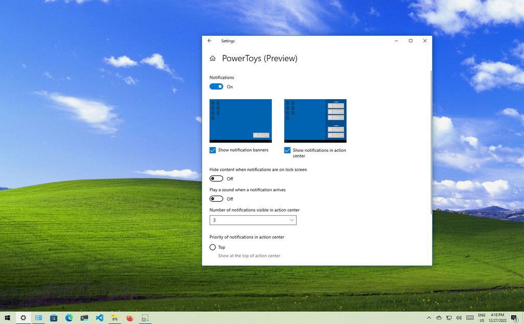Open the Terminal taskbar icon
This screenshot has width=524, height=324.
84,318
